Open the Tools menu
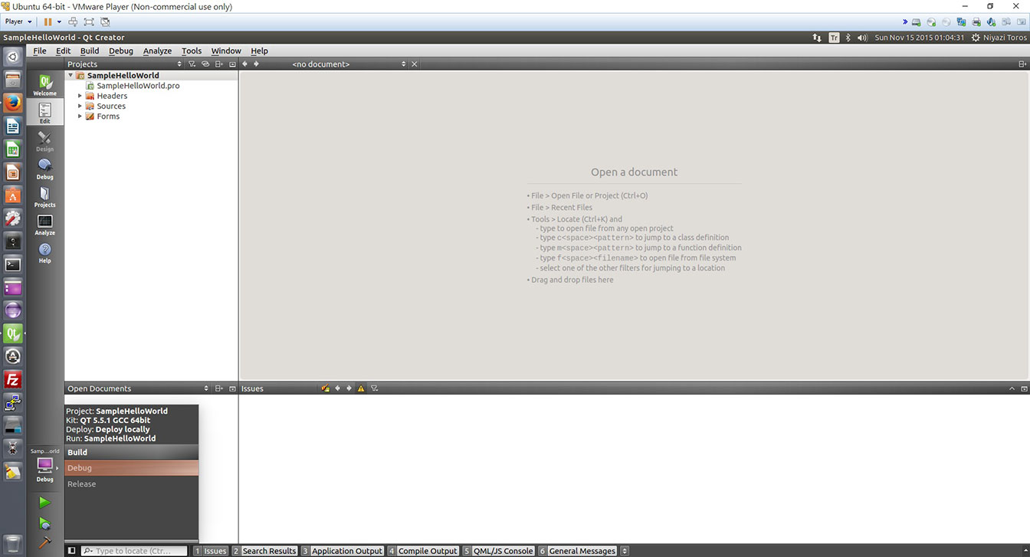The width and height of the screenshot is (1030, 557). coord(192,51)
